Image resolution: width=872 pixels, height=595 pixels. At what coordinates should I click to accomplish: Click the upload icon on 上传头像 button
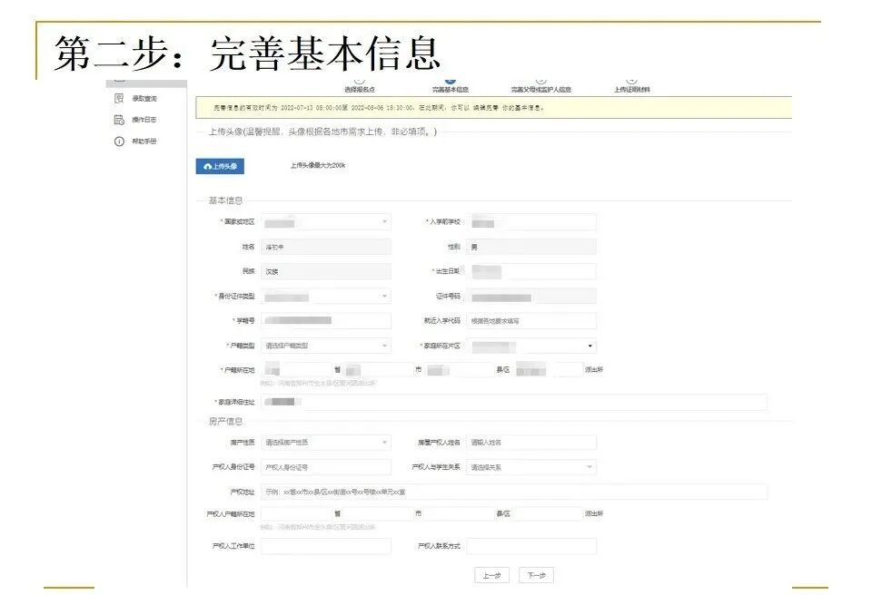[205, 166]
